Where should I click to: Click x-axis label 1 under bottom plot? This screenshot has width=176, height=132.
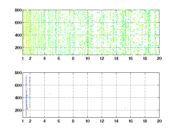[23, 121]
